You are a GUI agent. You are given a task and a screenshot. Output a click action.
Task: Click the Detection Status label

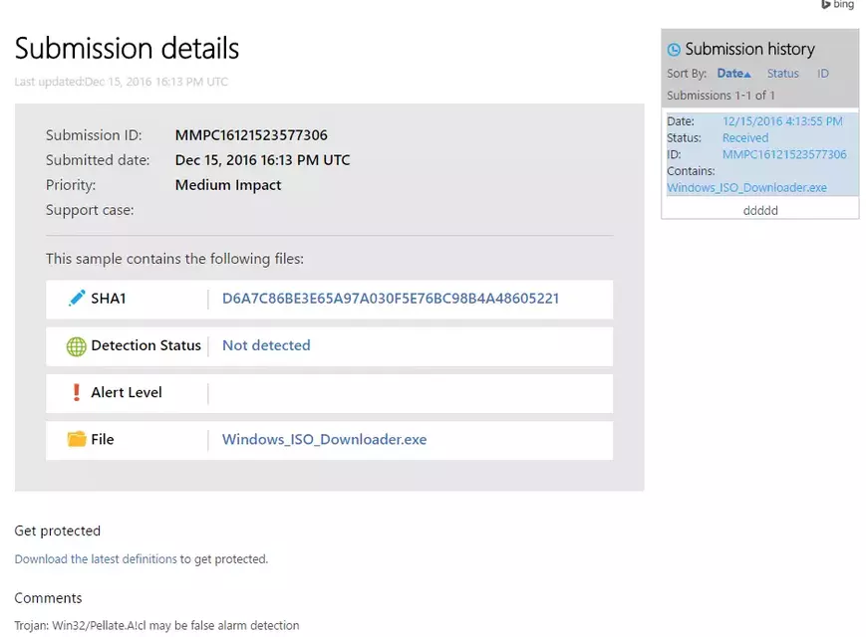click(x=145, y=345)
